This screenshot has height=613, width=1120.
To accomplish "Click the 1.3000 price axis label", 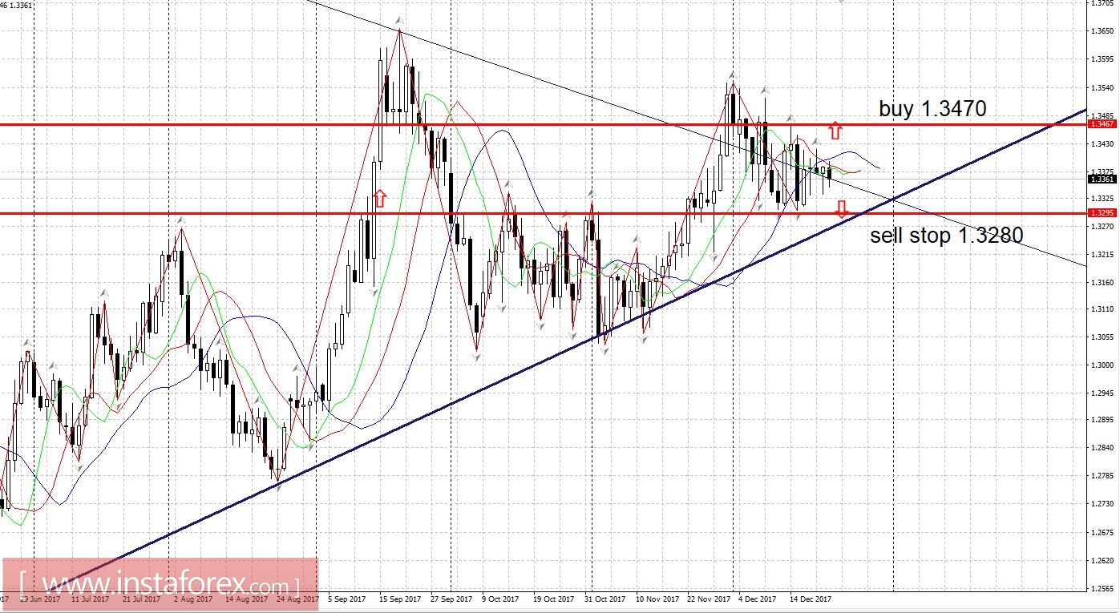I will coord(1103,365).
